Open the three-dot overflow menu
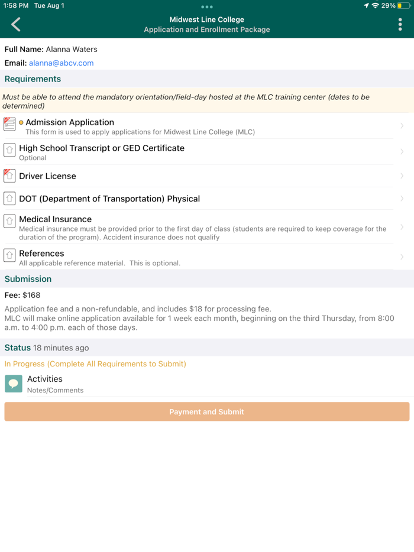414x552 pixels. click(399, 24)
